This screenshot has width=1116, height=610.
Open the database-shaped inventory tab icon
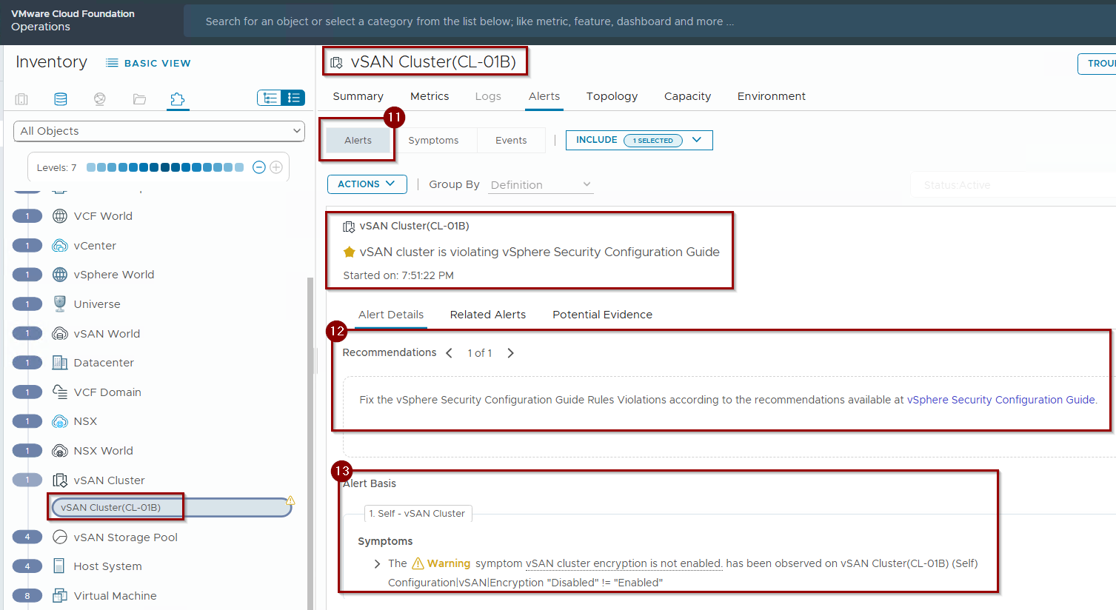point(61,99)
